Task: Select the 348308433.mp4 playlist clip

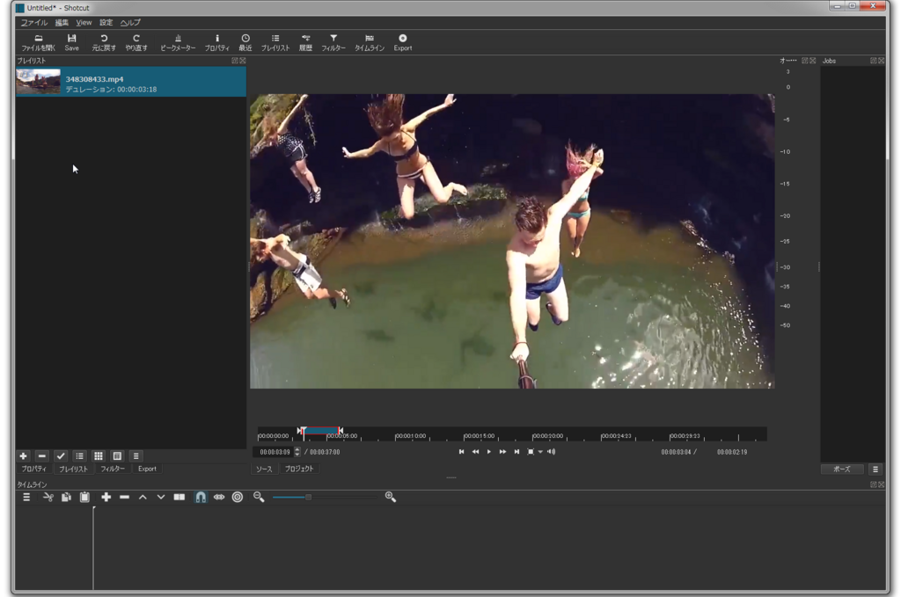Action: point(130,83)
